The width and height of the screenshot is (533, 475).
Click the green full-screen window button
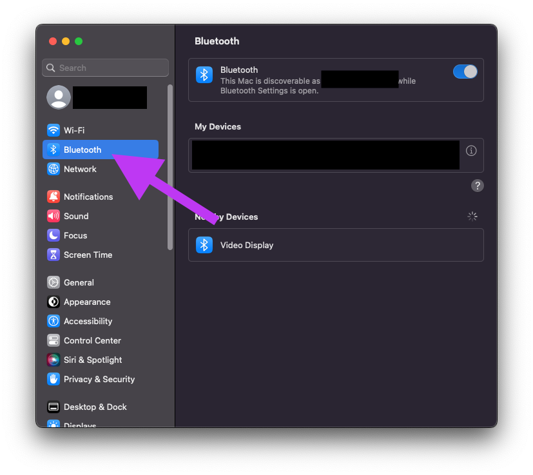click(x=79, y=41)
